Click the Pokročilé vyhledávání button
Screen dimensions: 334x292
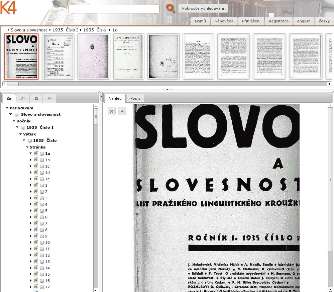pyautogui.click(x=203, y=8)
